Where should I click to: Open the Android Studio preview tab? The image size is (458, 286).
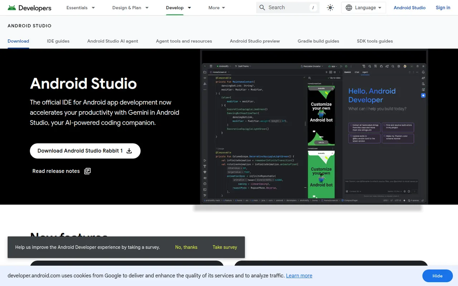click(255, 41)
